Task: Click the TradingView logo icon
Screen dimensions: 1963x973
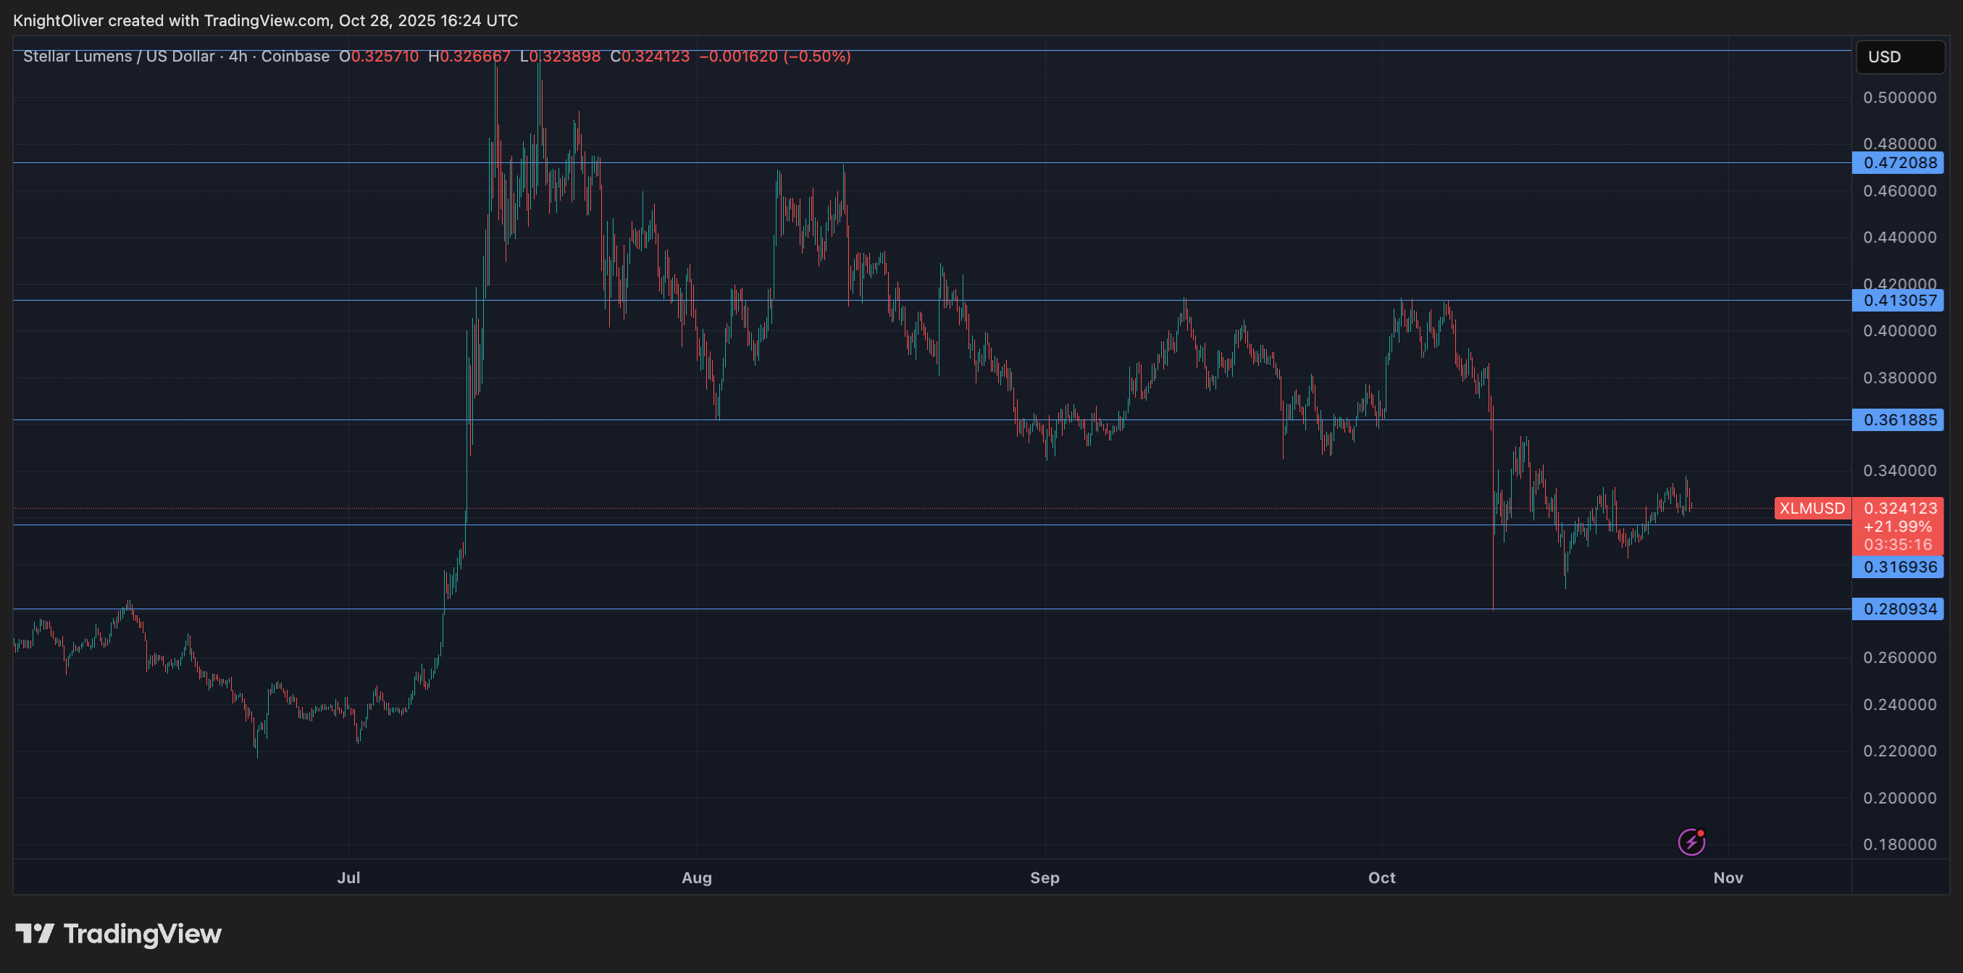Action: click(34, 933)
